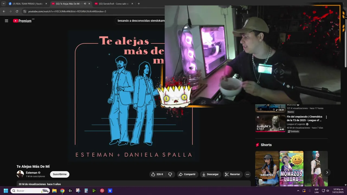This screenshot has width=347, height=195.
Task: Click the Windows taskbar Buscar search box
Action: tap(30, 191)
